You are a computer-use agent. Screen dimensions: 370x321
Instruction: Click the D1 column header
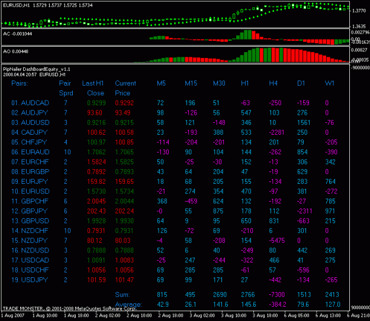coord(301,83)
